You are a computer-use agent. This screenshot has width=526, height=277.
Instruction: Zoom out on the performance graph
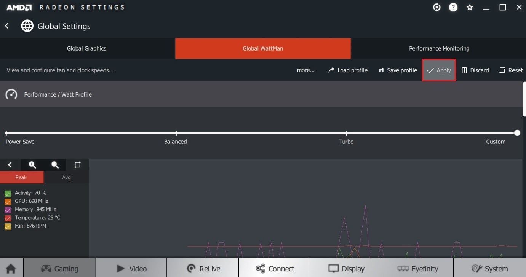click(55, 164)
